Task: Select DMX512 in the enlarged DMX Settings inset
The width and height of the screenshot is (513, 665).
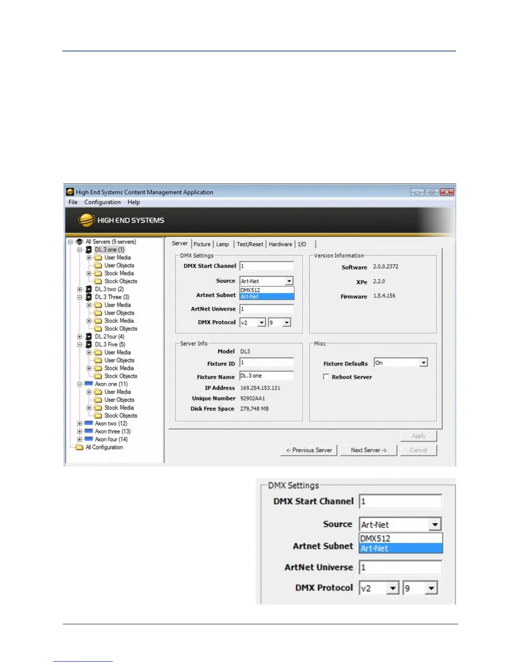Action: click(401, 539)
